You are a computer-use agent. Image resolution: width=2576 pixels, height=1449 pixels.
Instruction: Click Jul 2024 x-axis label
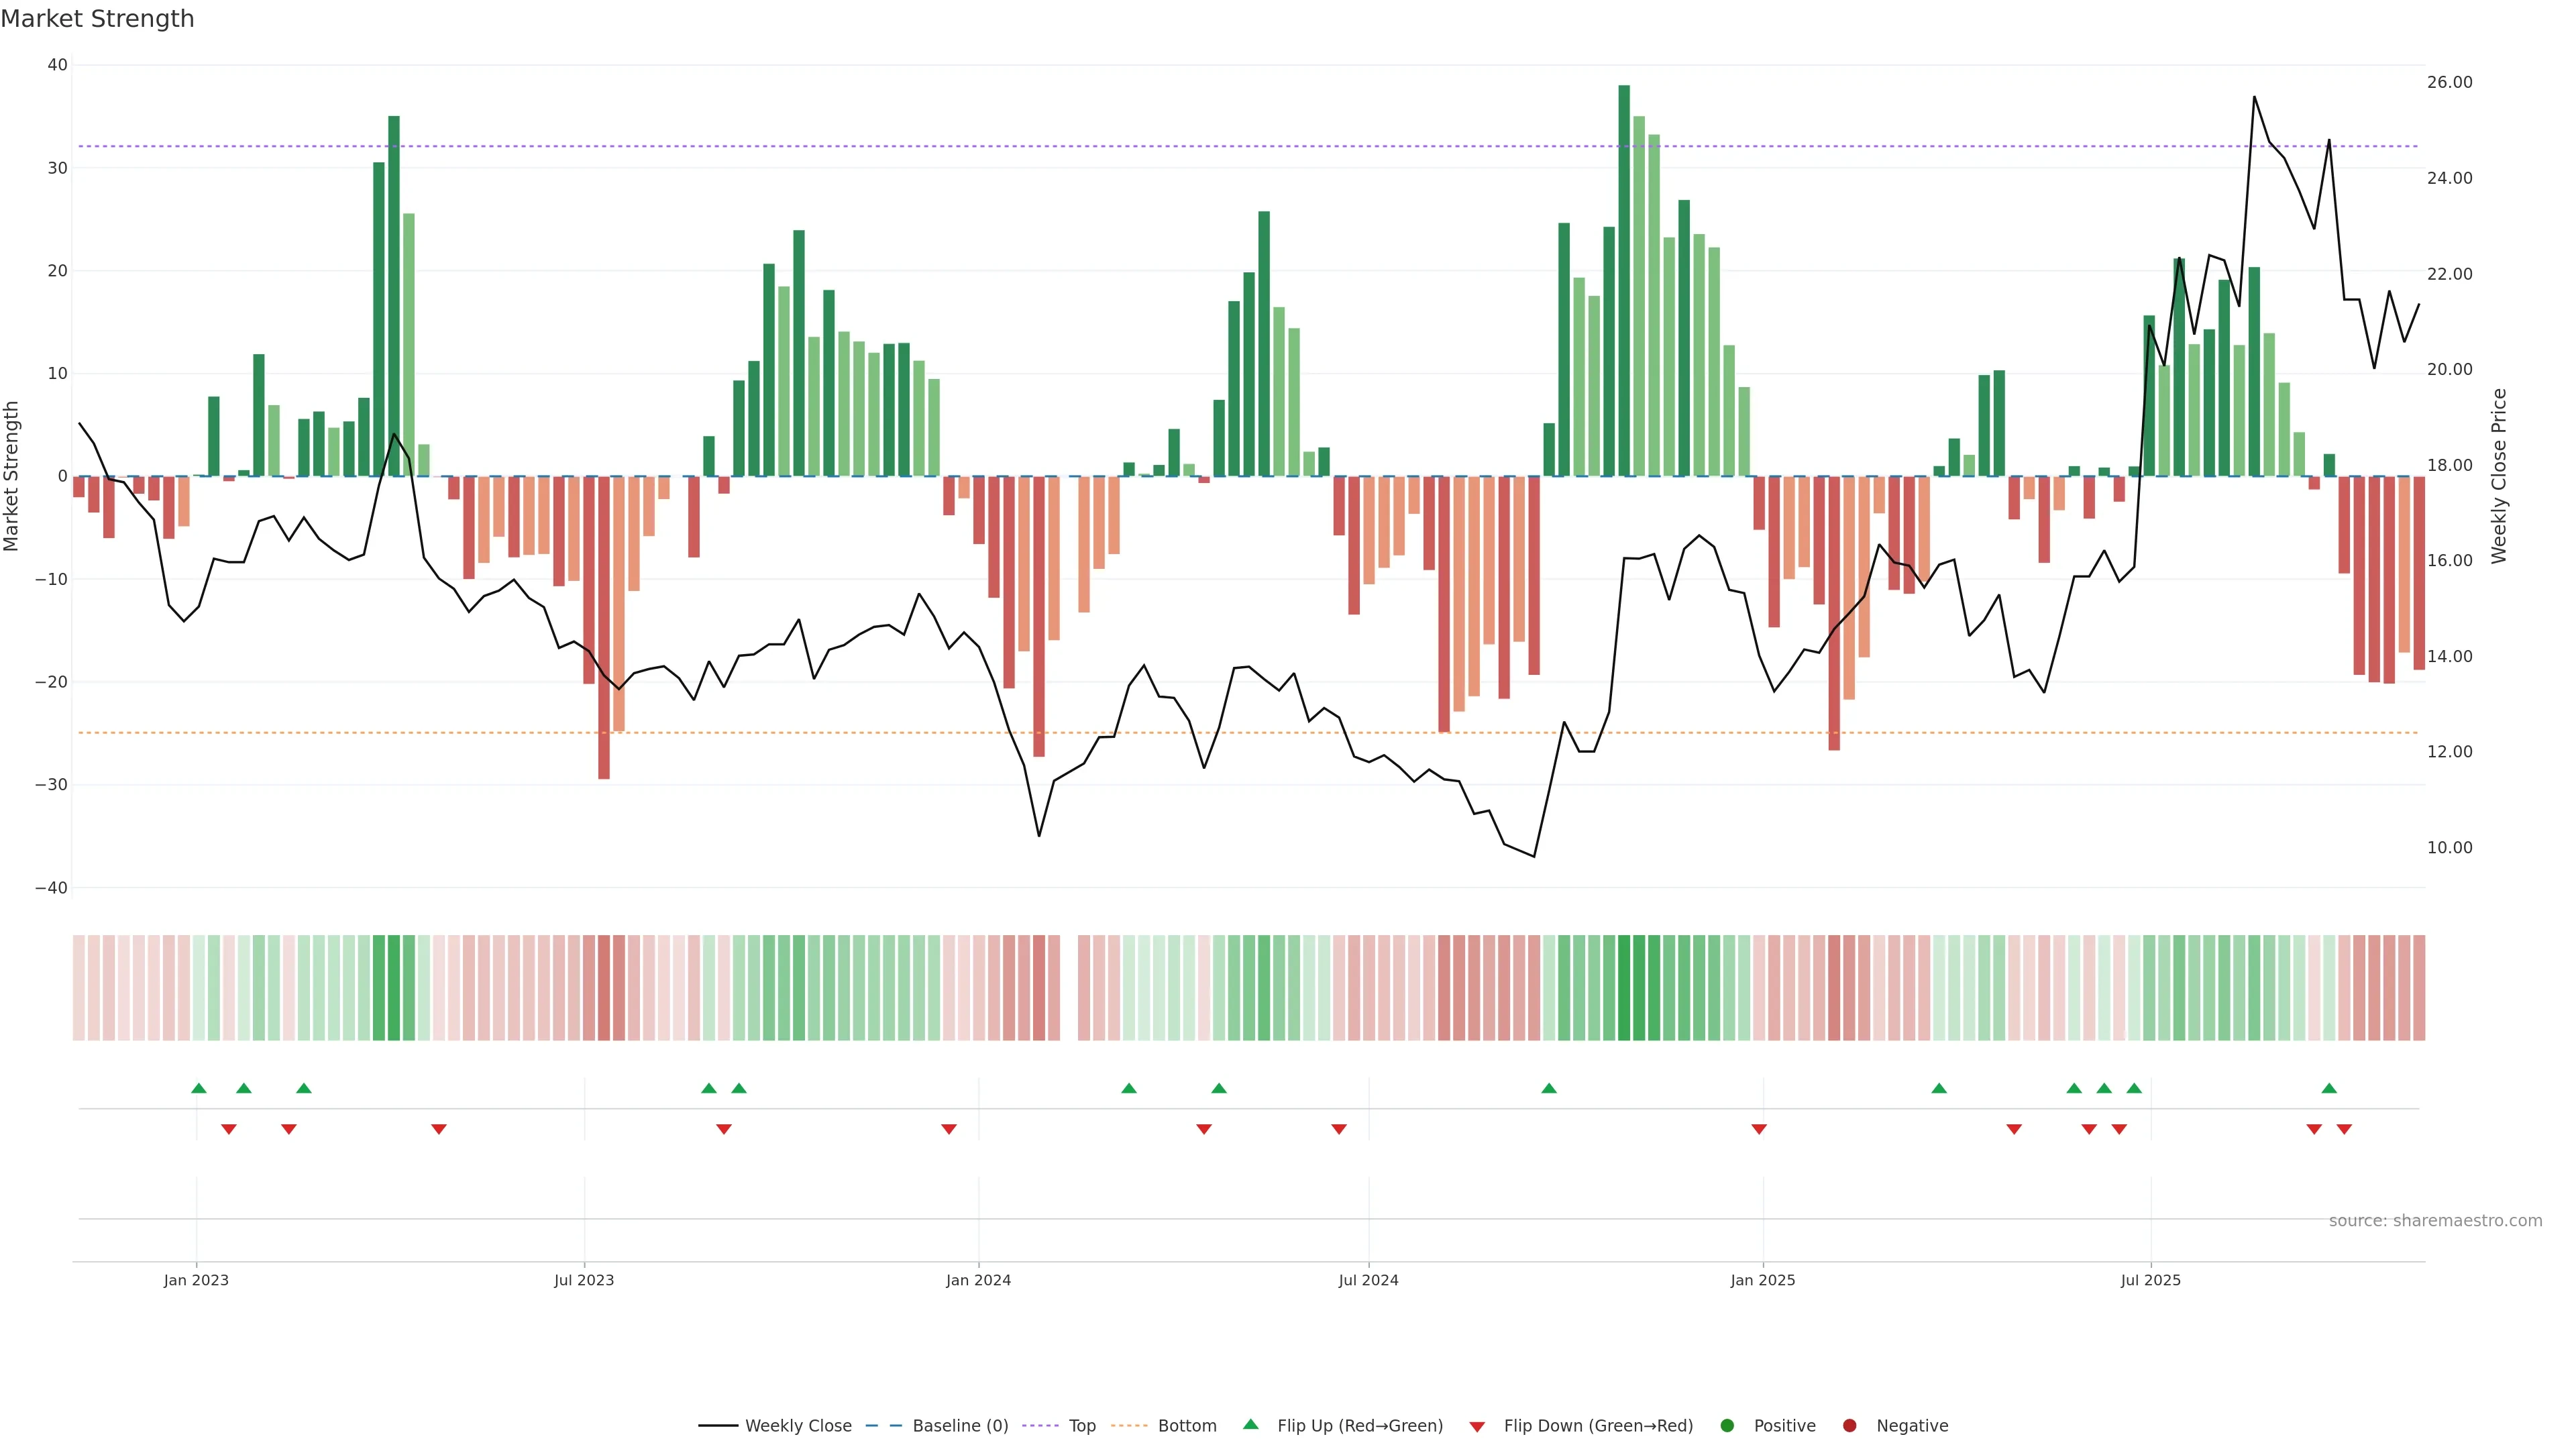point(1368,1280)
